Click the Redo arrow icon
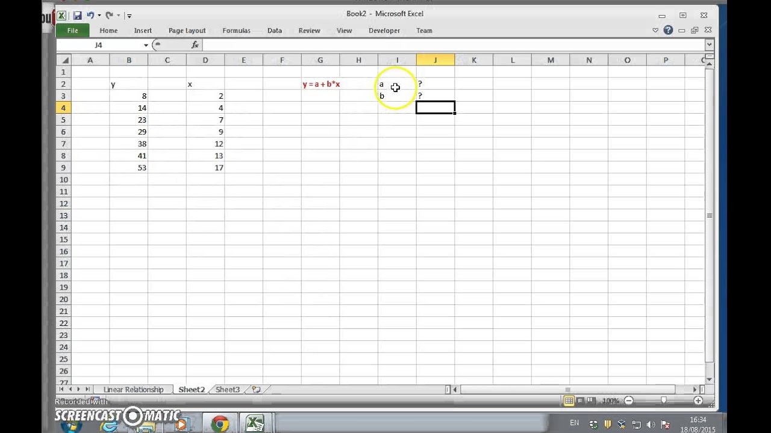771x433 pixels. tap(109, 16)
